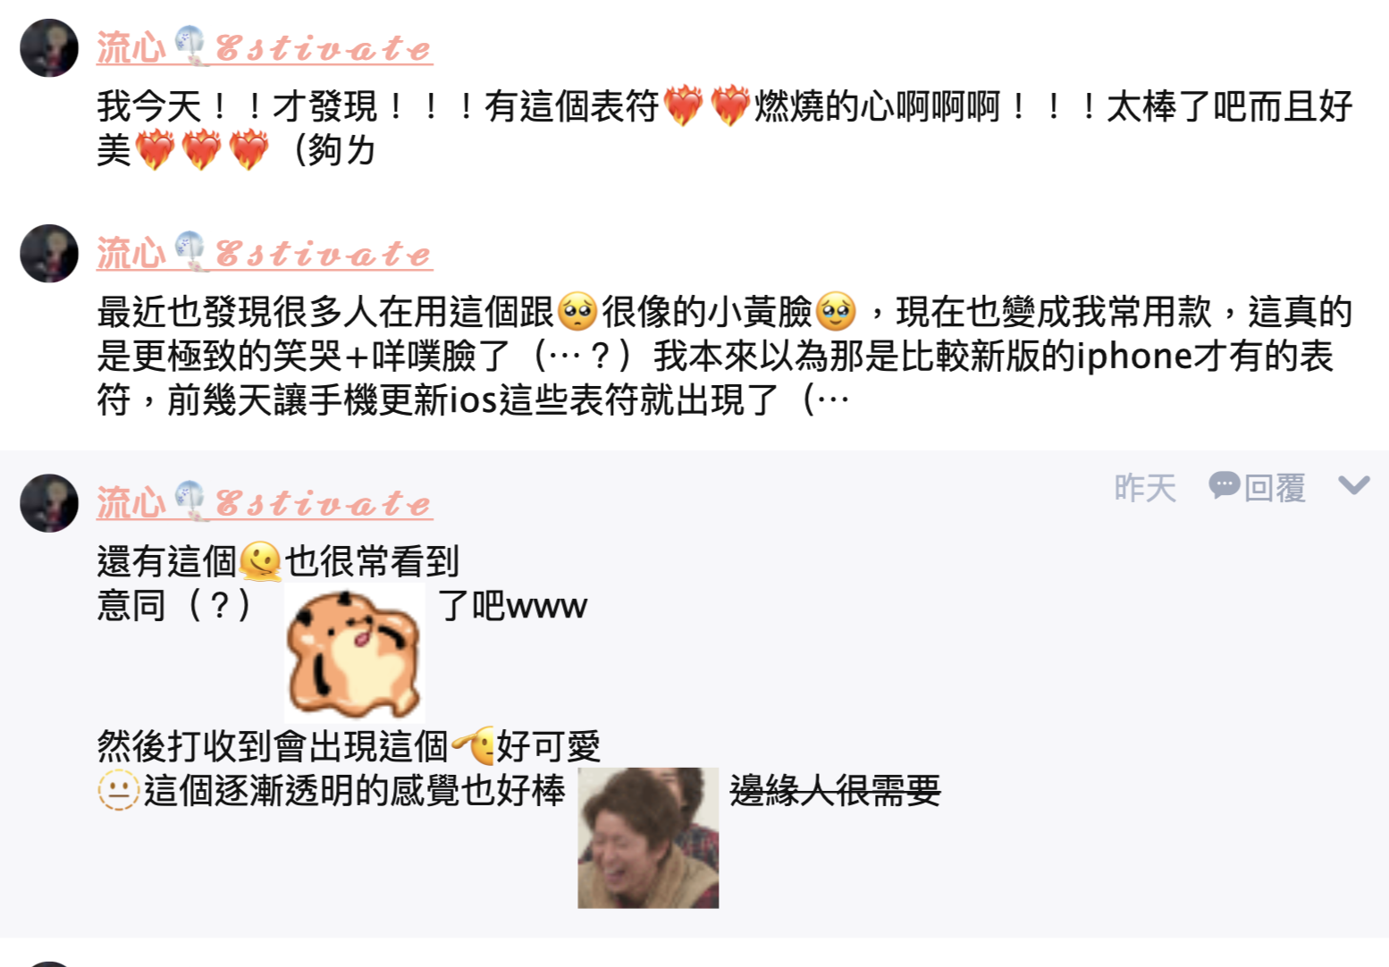The width and height of the screenshot is (1389, 967).
Task: Click the dancing hamster sticker image
Action: 354,653
